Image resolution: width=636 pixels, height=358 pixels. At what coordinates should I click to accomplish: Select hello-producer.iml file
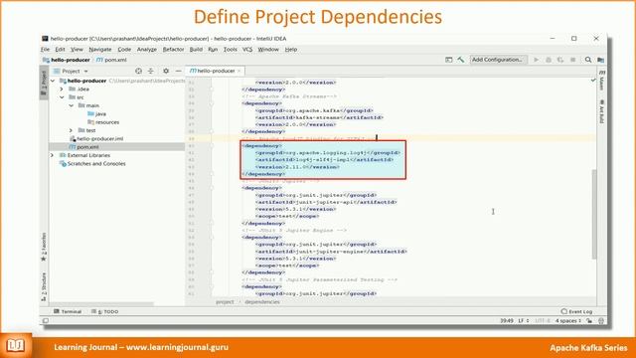pos(96,138)
